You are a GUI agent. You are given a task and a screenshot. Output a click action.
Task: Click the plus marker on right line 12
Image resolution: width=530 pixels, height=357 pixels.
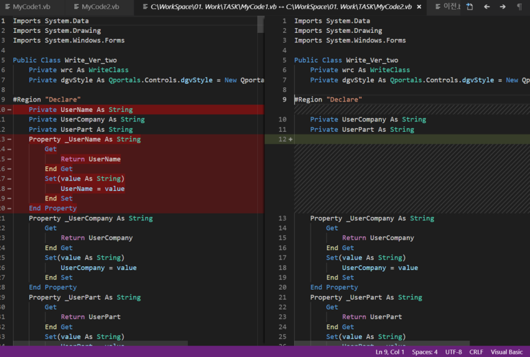click(x=290, y=139)
